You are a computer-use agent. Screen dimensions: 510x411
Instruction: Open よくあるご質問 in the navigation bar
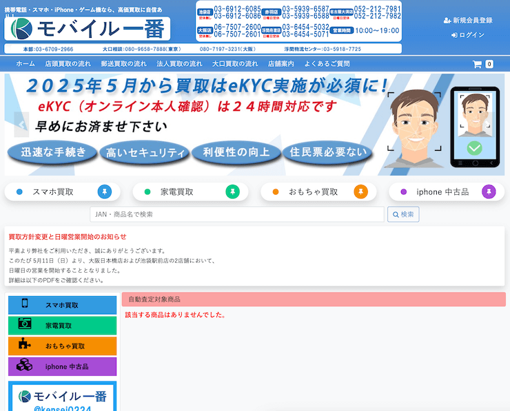pyautogui.click(x=327, y=63)
